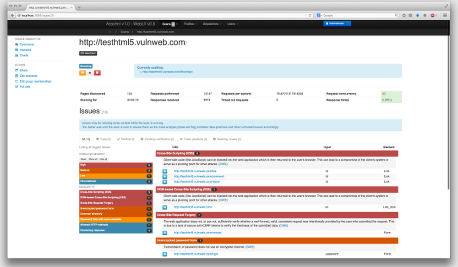Open the Firefox hamburger menu
The width and height of the screenshot is (458, 267).
pyautogui.click(x=445, y=16)
